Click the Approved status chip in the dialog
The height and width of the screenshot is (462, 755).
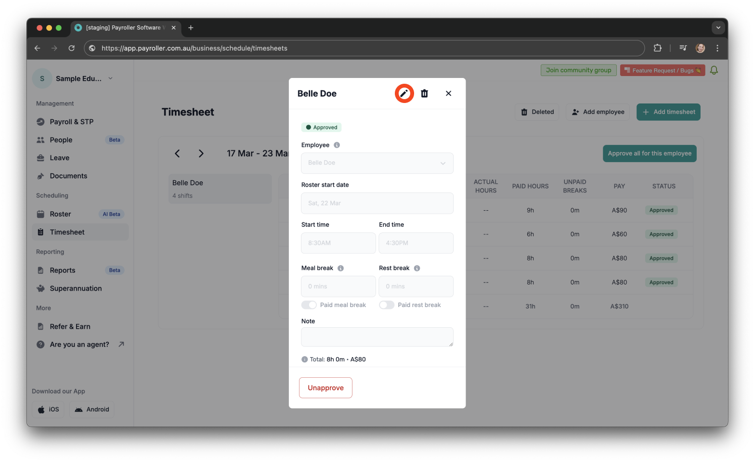[x=322, y=128]
